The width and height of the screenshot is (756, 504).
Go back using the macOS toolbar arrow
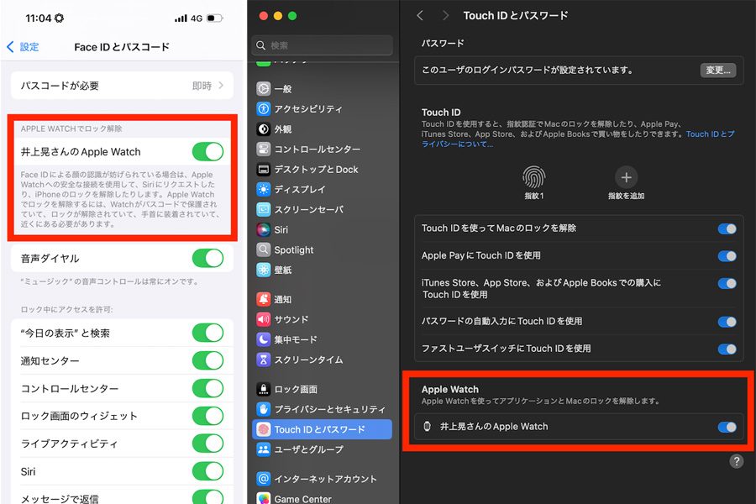420,15
